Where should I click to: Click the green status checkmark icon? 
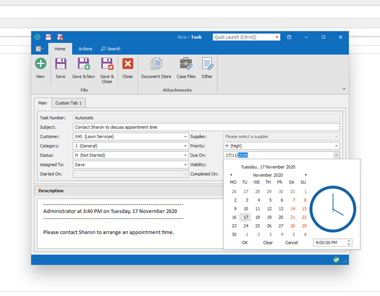[336, 260]
